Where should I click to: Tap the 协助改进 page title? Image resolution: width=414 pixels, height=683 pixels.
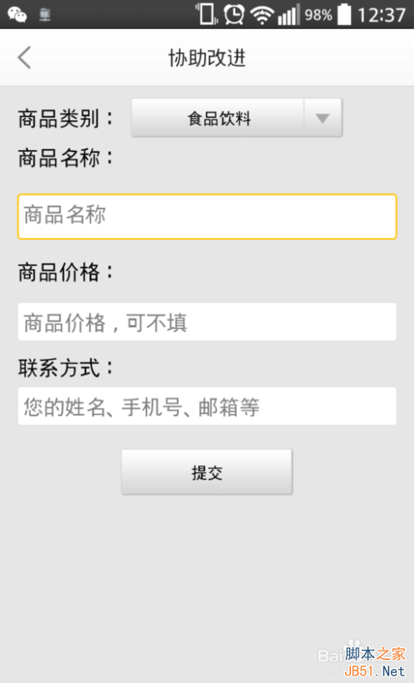(207, 58)
